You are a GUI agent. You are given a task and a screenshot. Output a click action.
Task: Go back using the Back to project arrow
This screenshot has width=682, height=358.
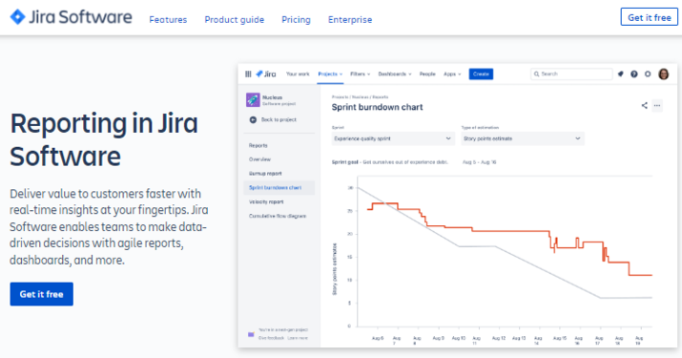[x=253, y=119]
